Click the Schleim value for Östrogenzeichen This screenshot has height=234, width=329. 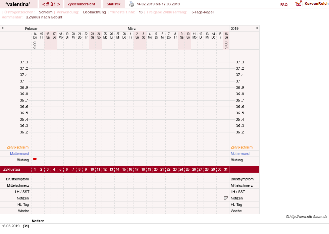pyautogui.click(x=46, y=12)
